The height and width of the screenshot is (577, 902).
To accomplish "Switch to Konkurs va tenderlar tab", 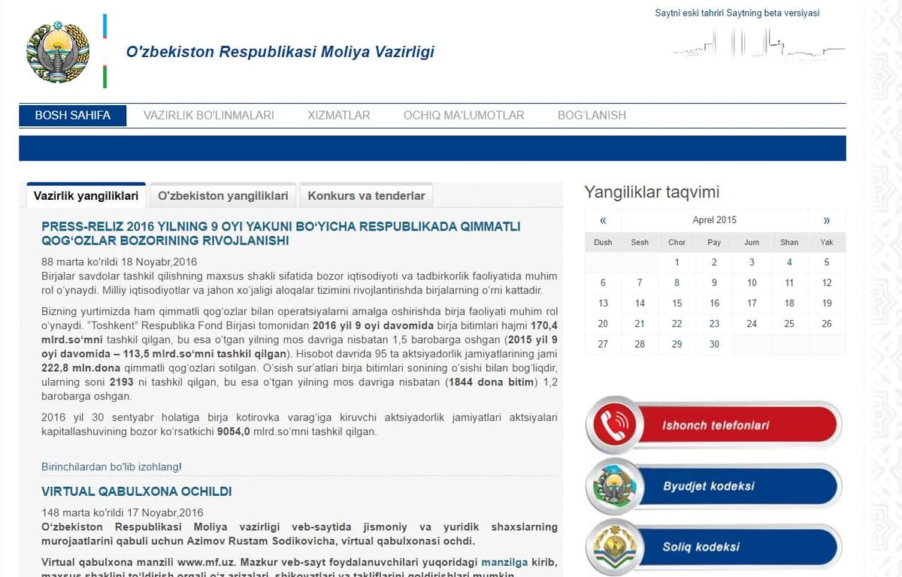I will pyautogui.click(x=367, y=195).
